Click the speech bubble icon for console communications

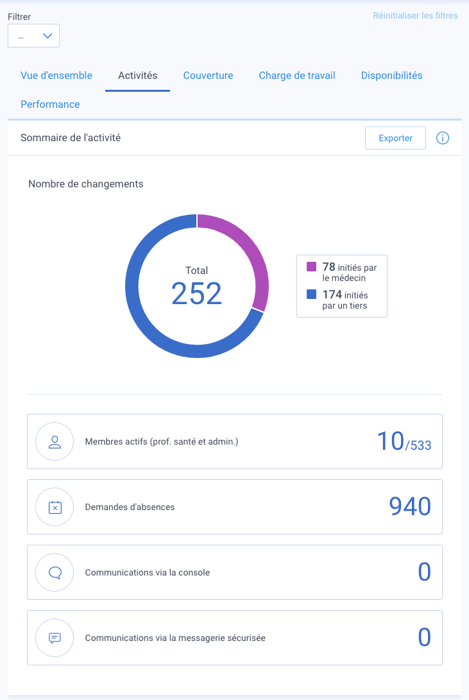click(55, 572)
